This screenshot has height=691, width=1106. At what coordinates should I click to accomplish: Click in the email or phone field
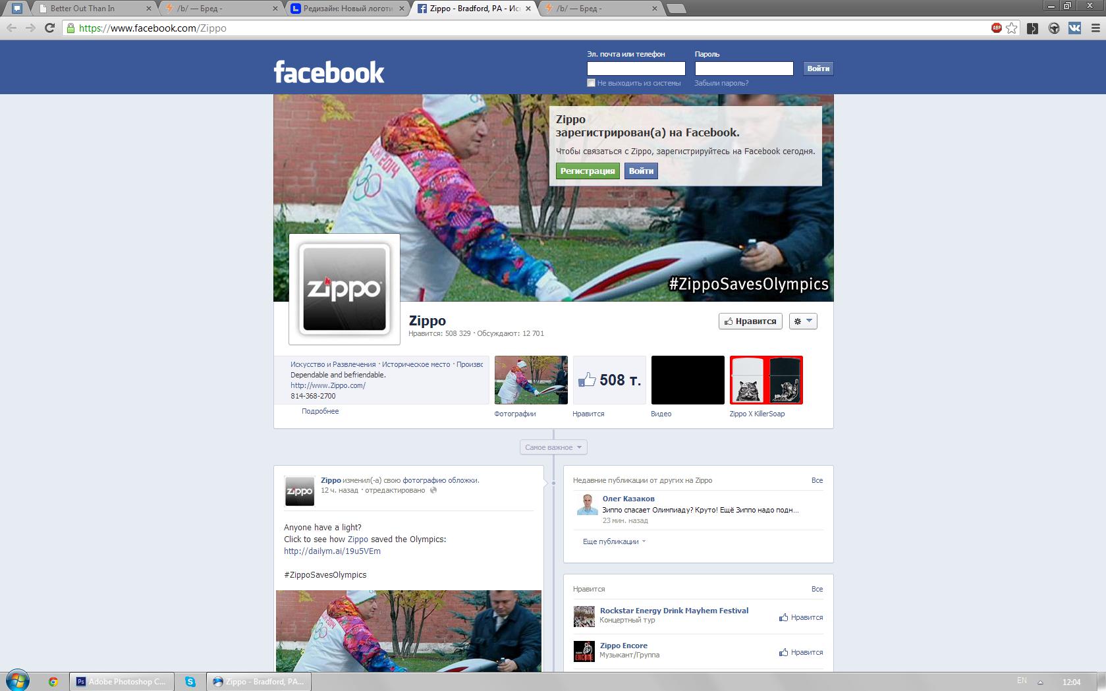tap(636, 69)
